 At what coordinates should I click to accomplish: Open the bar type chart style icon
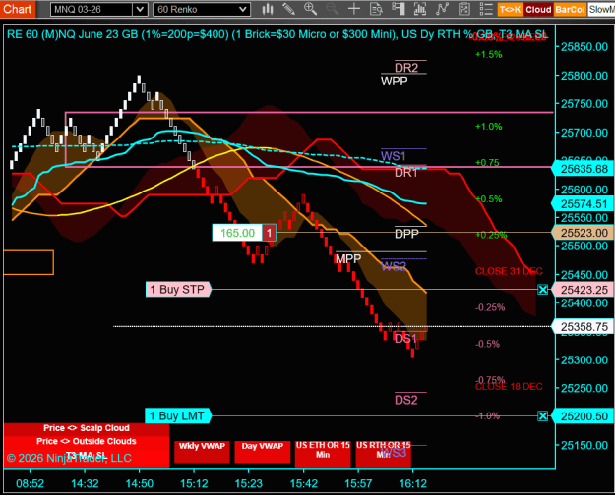268,9
